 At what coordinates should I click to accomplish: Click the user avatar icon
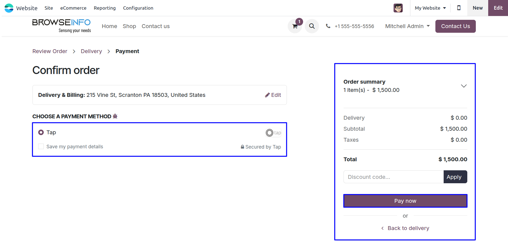coord(398,8)
